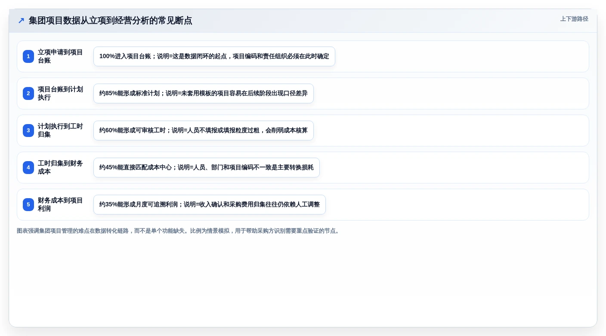Click the 计划执行到工时归集 stage label

(60, 131)
